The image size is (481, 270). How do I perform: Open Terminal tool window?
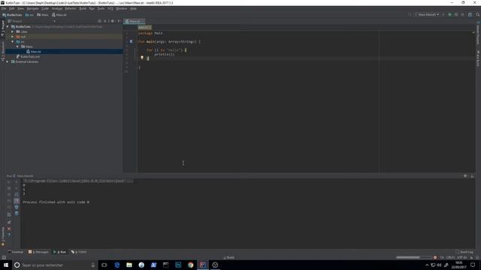(15, 252)
